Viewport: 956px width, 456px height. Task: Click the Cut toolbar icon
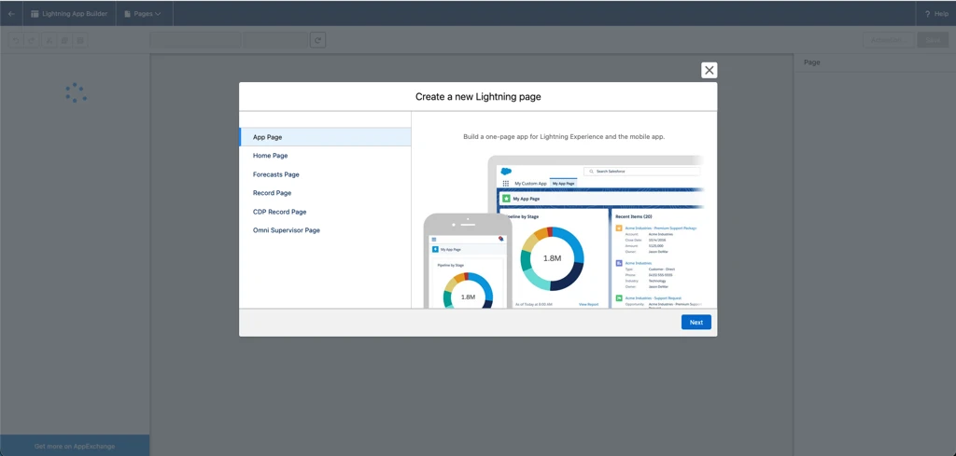click(x=49, y=41)
